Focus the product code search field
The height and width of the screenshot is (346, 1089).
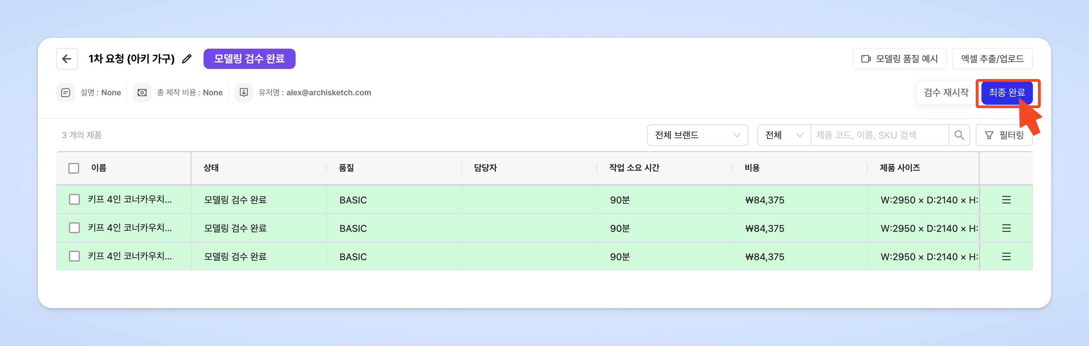pos(879,135)
